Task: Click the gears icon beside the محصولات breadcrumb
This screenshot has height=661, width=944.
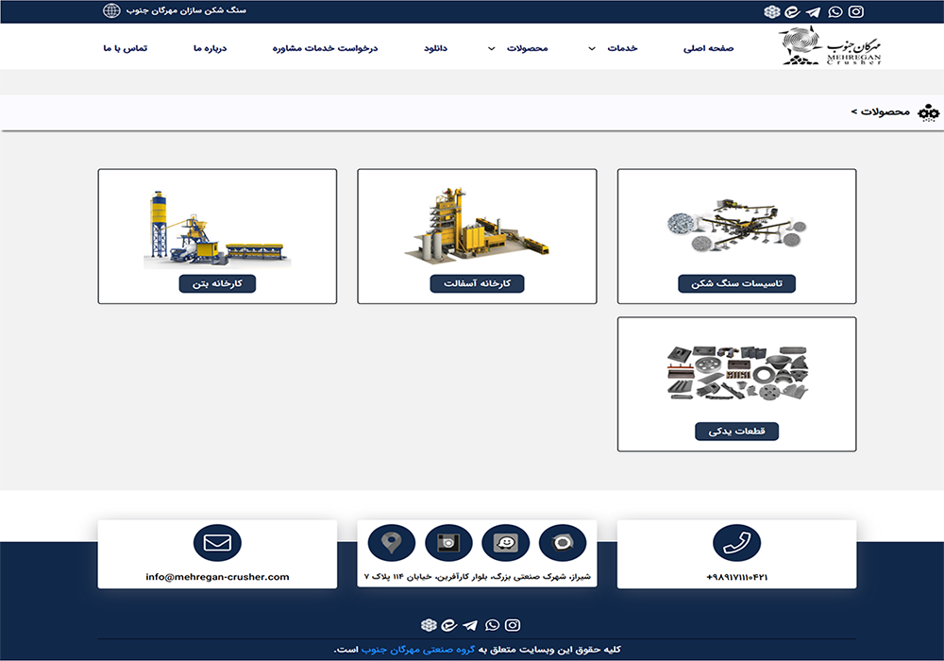Action: [x=930, y=113]
